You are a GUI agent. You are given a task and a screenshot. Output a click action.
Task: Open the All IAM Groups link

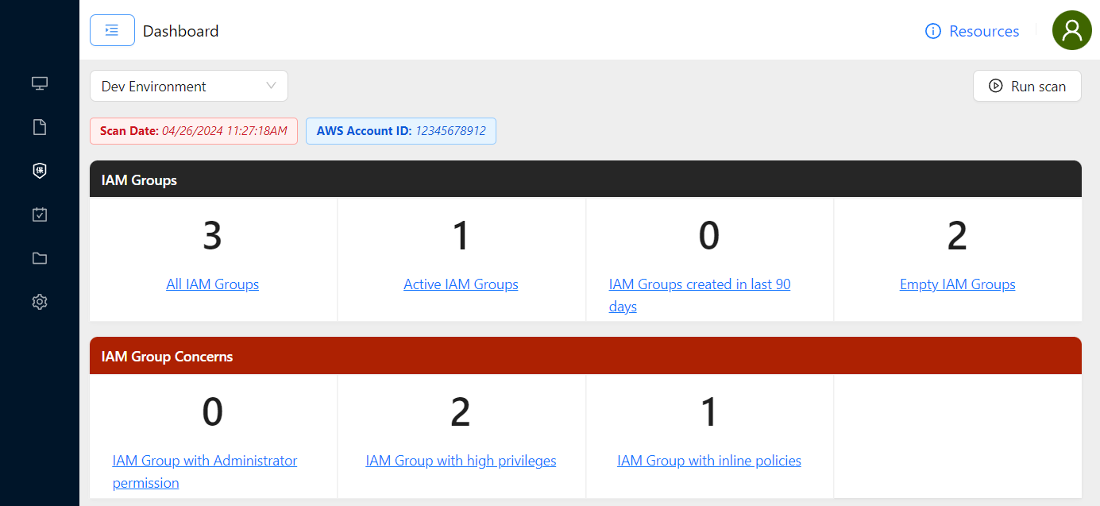click(212, 284)
